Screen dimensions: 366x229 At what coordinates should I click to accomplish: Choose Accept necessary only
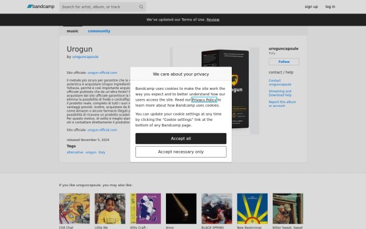[x=181, y=152]
